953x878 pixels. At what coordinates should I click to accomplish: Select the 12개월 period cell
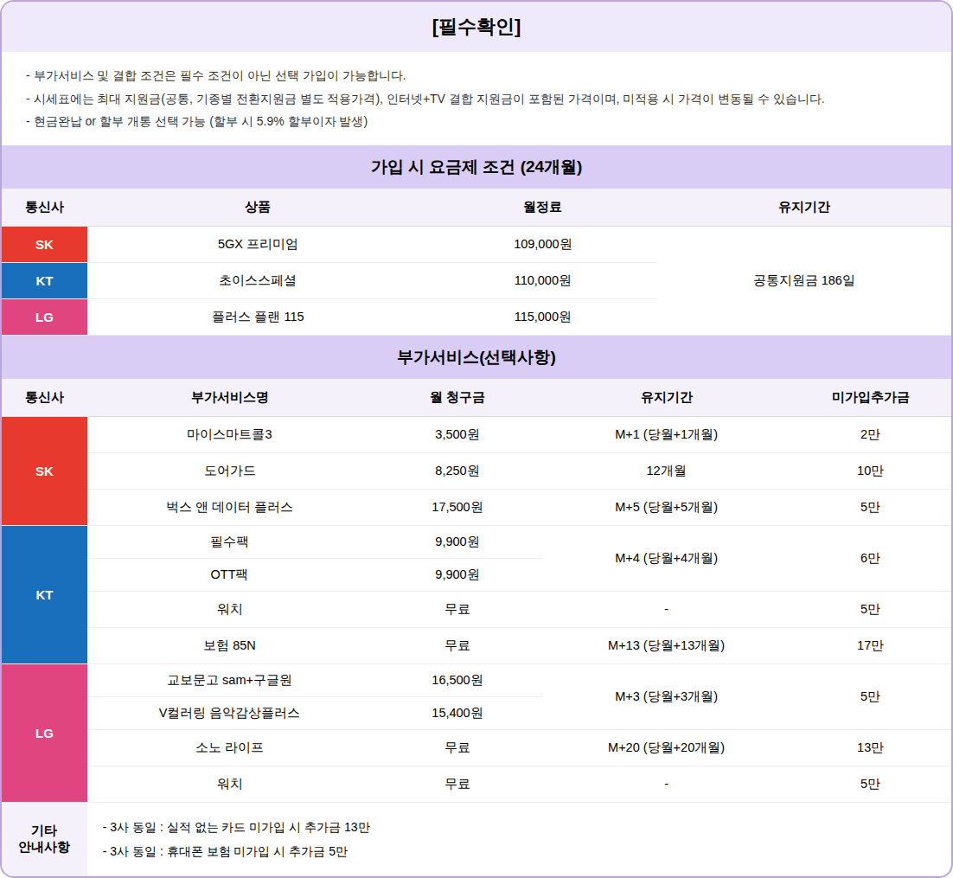click(x=667, y=471)
